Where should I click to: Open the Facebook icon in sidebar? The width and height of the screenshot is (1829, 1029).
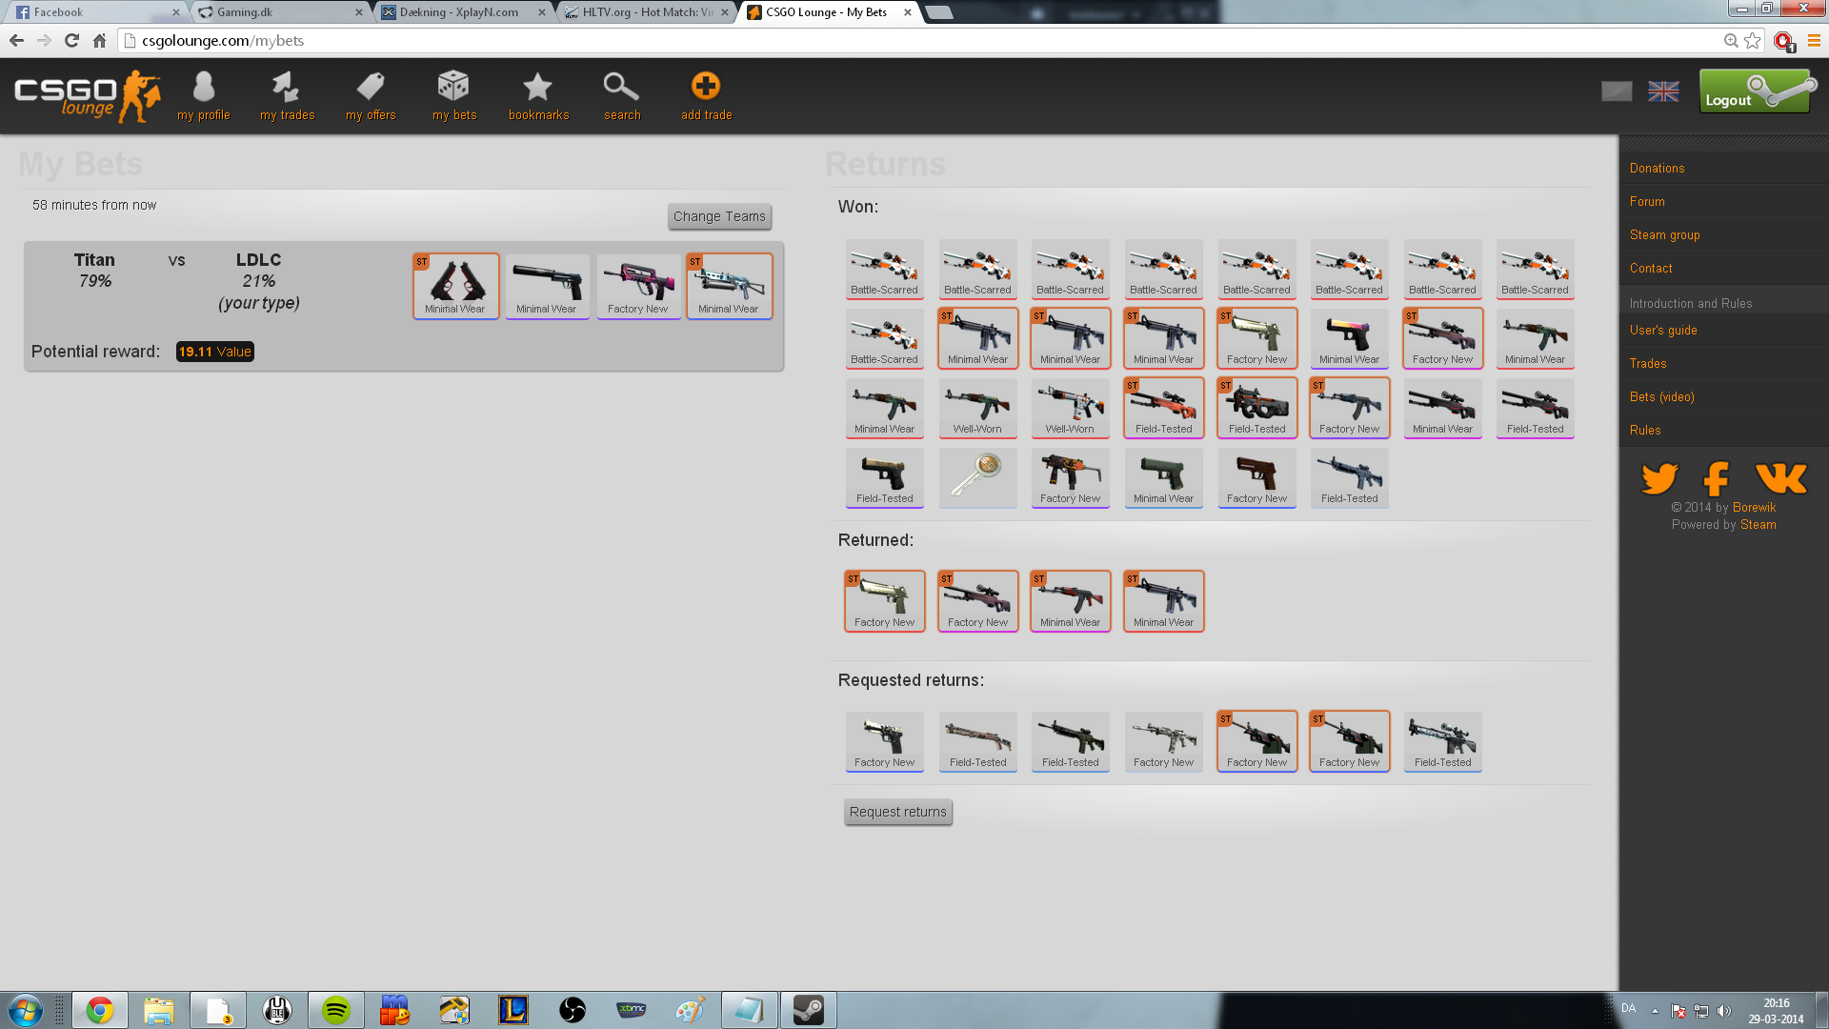[1717, 477]
